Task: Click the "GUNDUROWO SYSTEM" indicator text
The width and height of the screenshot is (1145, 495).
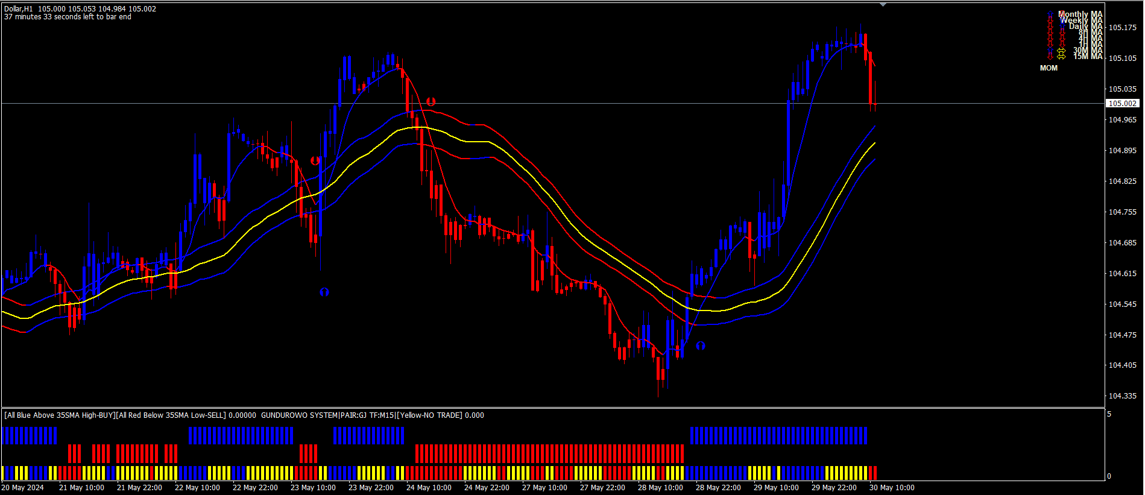Action: (x=300, y=415)
